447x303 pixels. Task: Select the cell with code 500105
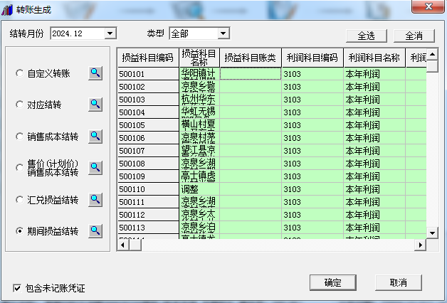point(148,125)
